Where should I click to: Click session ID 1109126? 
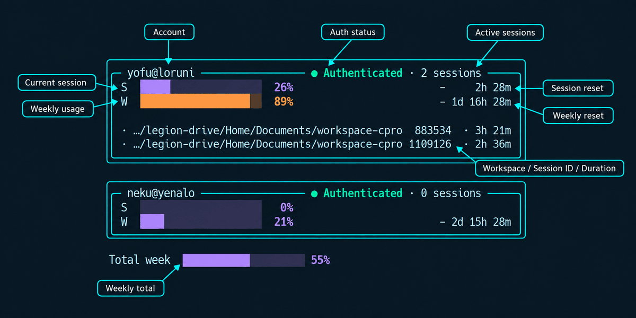[430, 144]
